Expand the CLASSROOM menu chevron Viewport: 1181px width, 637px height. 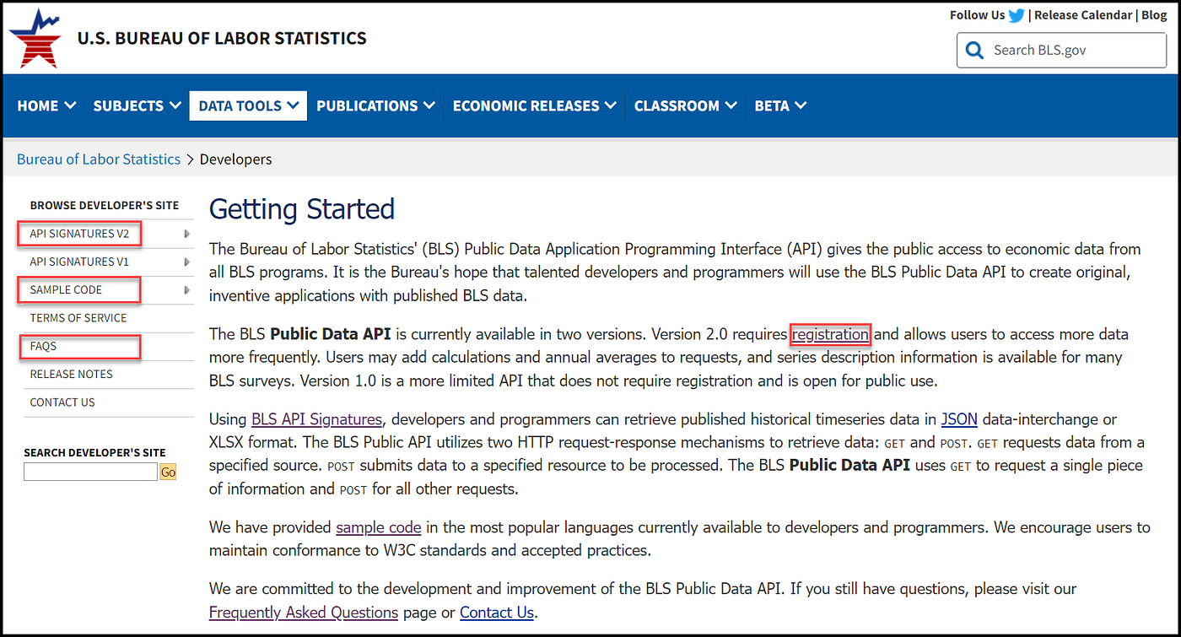731,105
